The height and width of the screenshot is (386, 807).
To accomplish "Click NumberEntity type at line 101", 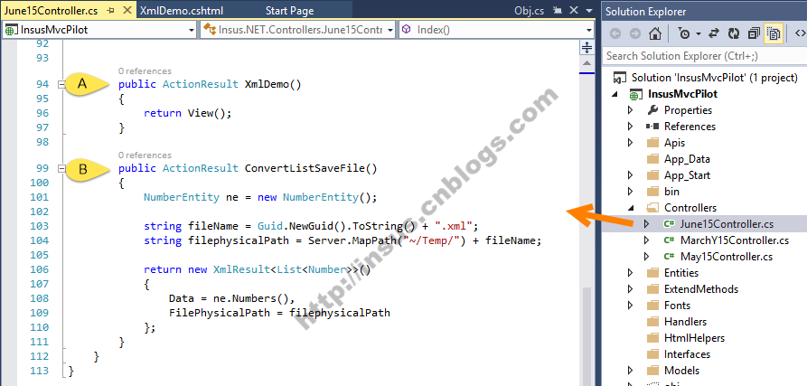I will pos(181,197).
